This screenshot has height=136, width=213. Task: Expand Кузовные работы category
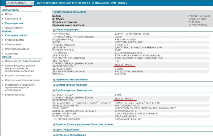click(14, 40)
